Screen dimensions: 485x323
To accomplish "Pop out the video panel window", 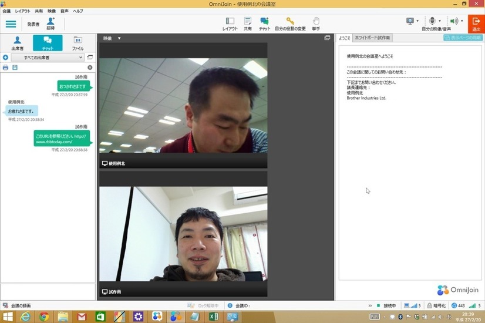I will (327, 38).
